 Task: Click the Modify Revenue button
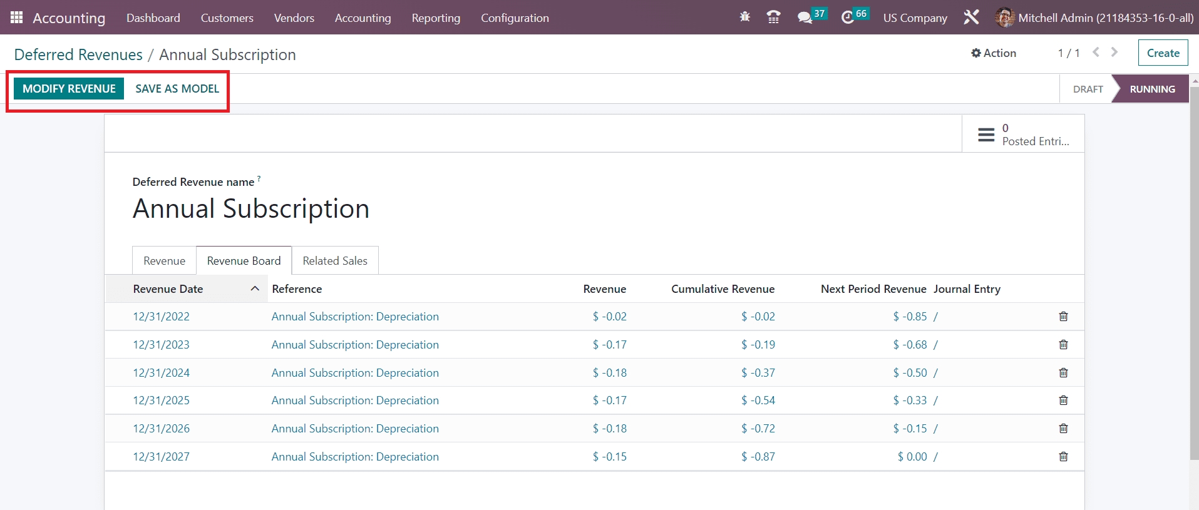tap(69, 89)
